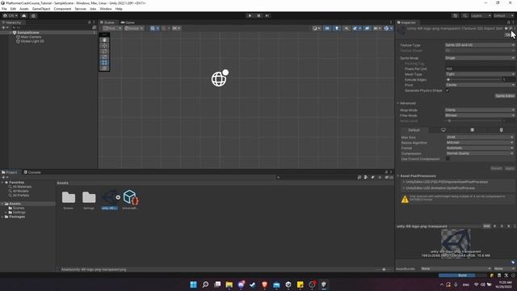The width and height of the screenshot is (517, 291).
Task: Switch to the Scene tab
Action: tap(107, 23)
